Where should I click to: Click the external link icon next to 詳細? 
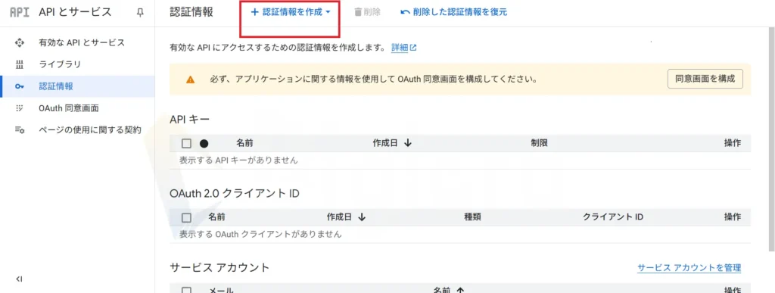point(413,48)
